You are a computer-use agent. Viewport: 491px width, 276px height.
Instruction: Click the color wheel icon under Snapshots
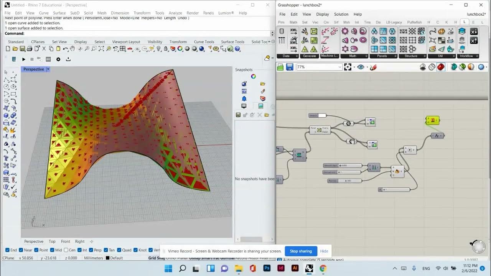tap(253, 76)
